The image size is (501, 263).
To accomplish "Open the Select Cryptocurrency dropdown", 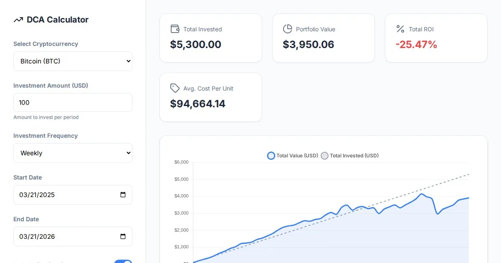I will coord(73,61).
